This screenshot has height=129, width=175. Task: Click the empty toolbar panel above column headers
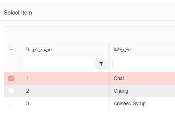point(90,35)
